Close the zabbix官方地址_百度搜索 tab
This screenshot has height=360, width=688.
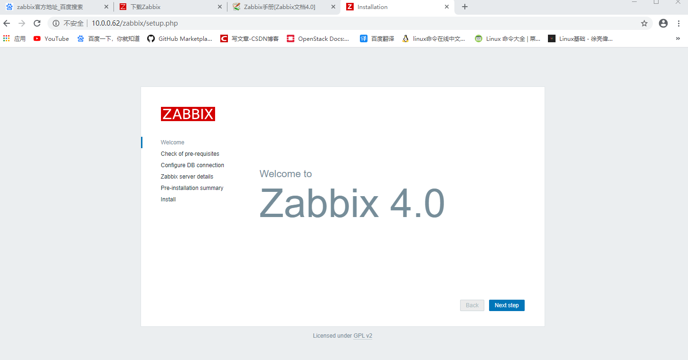click(106, 7)
